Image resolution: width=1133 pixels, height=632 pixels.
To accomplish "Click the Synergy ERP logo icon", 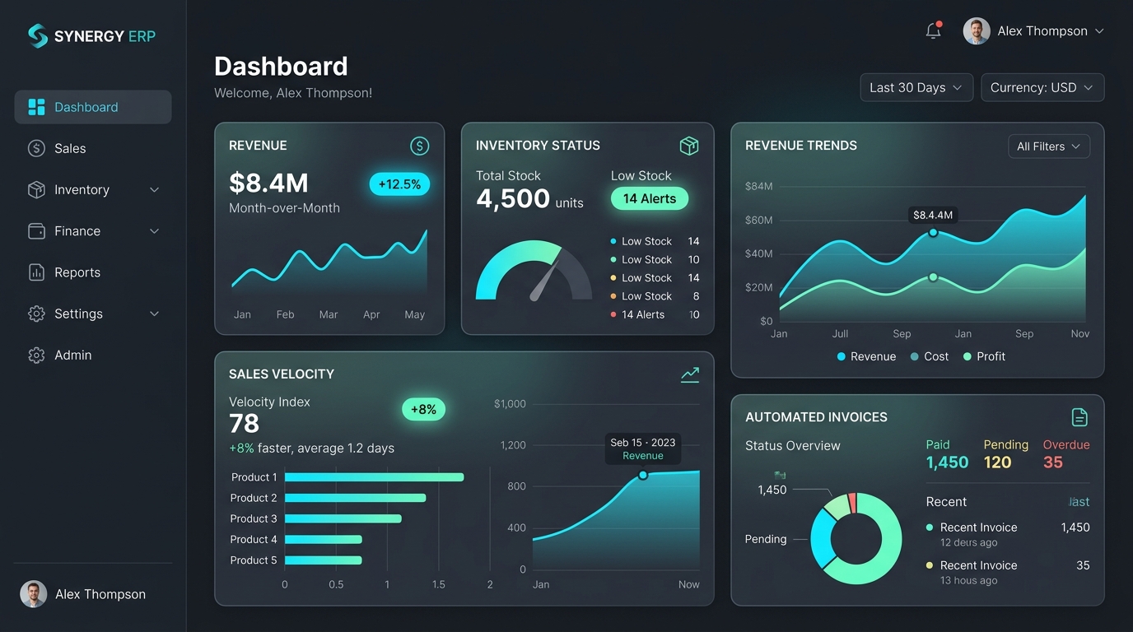I will [x=38, y=35].
